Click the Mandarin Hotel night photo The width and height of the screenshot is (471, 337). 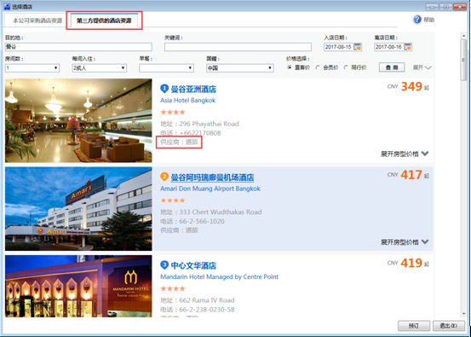click(x=78, y=286)
